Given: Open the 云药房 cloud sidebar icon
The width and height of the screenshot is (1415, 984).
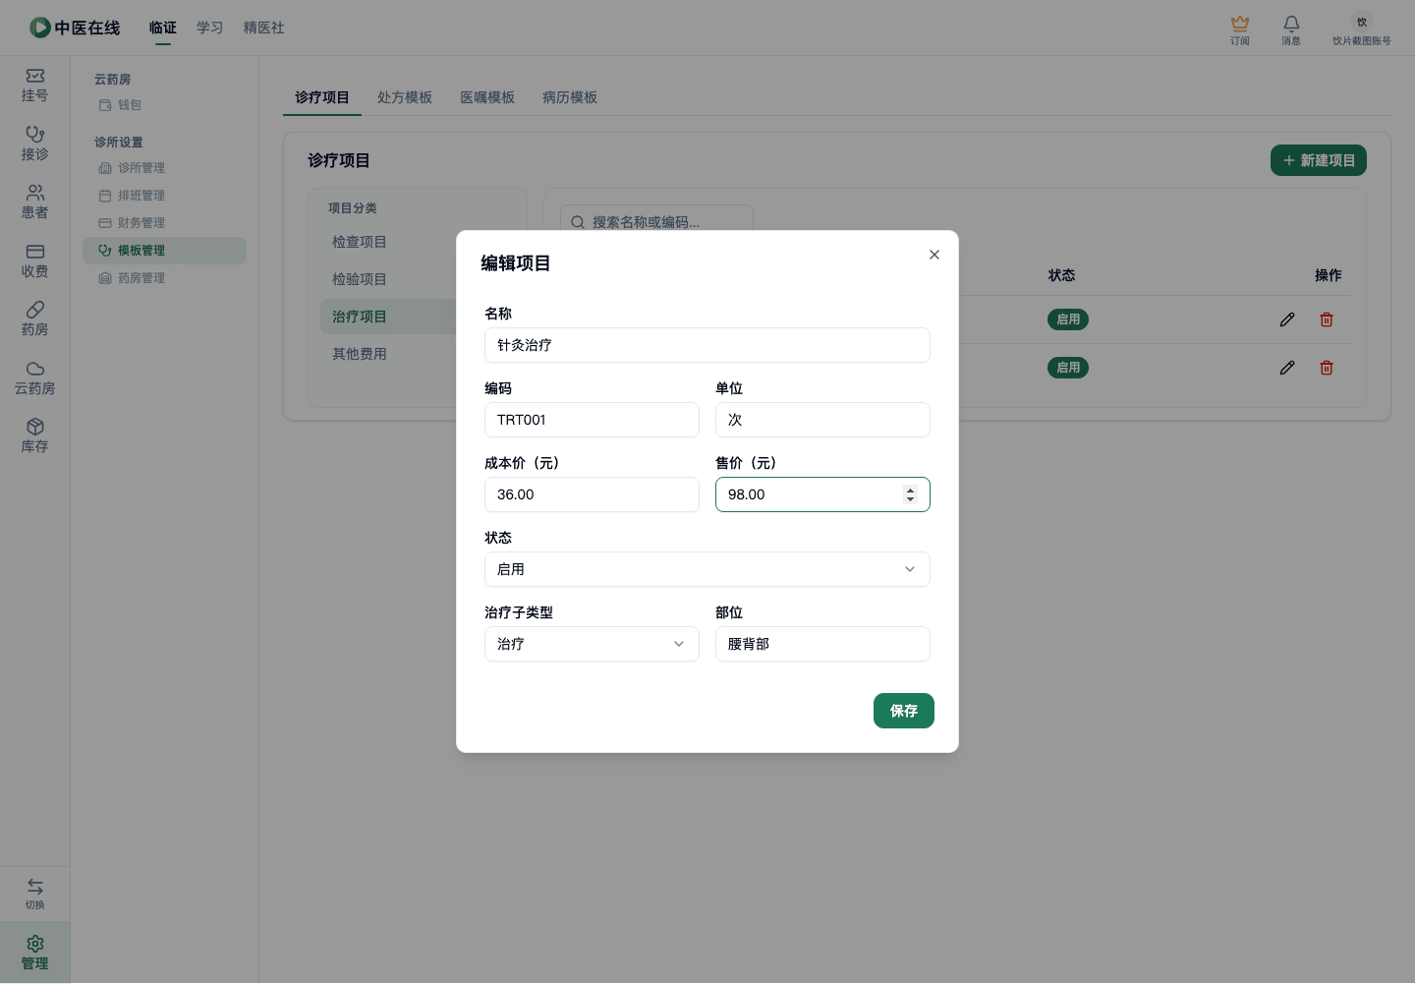Looking at the screenshot, I should 34,378.
